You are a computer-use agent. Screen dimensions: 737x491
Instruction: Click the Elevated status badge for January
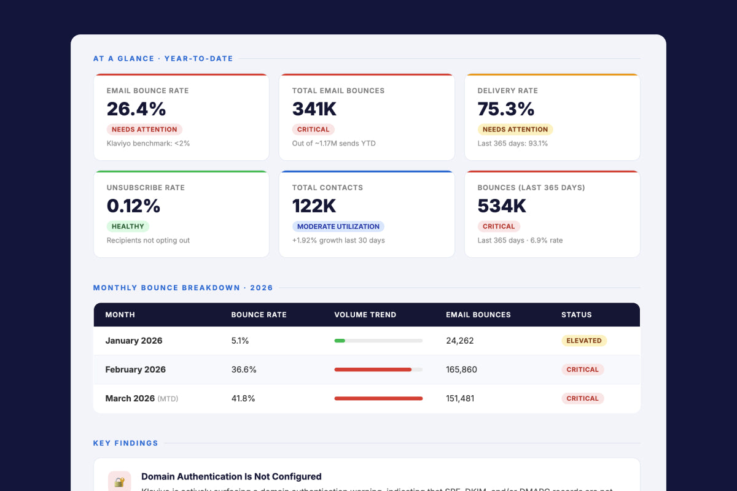pyautogui.click(x=584, y=341)
